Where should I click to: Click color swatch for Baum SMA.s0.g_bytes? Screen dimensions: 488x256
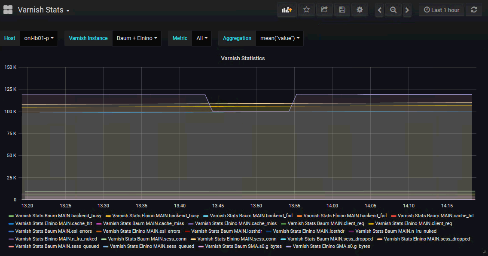point(201,247)
